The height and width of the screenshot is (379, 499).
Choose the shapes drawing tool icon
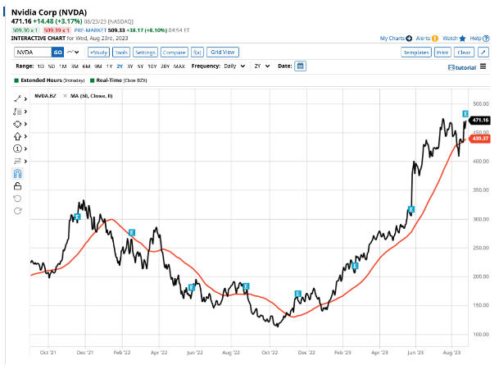click(x=17, y=124)
